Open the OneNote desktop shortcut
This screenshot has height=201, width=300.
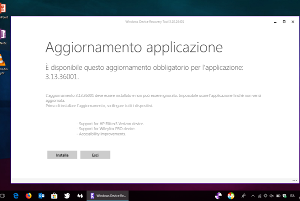[3, 35]
